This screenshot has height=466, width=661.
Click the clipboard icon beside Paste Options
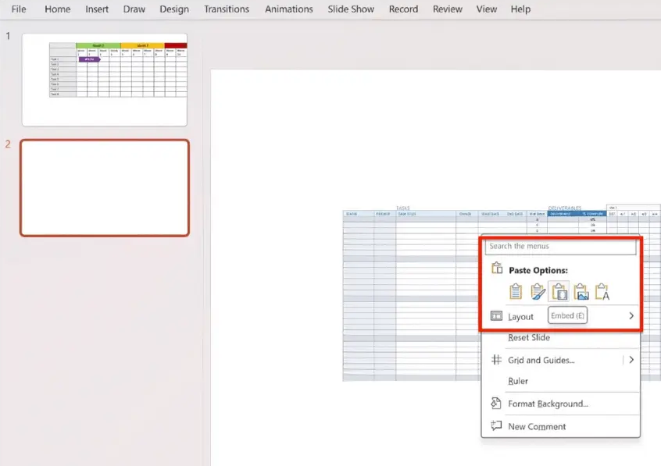[497, 268]
